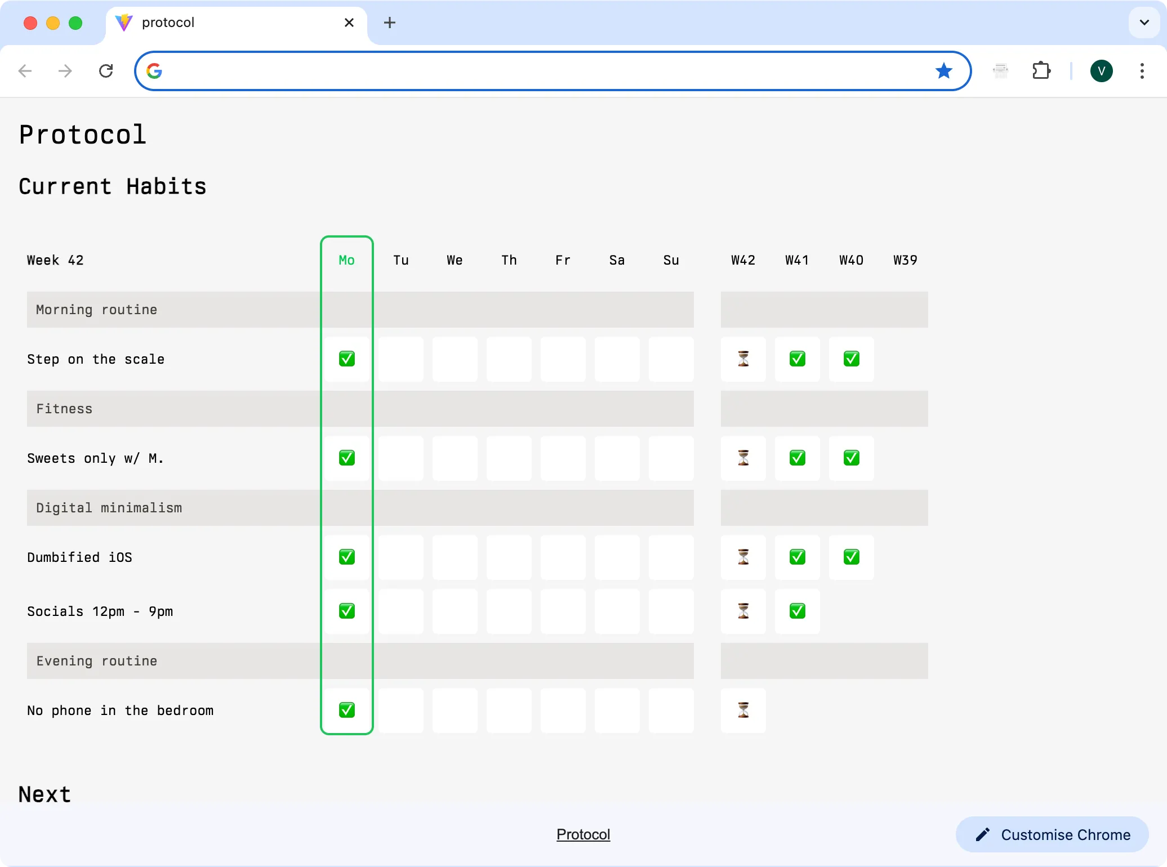Image resolution: width=1167 pixels, height=867 pixels.
Task: Click the Customise Chrome button
Action: pyautogui.click(x=1052, y=834)
